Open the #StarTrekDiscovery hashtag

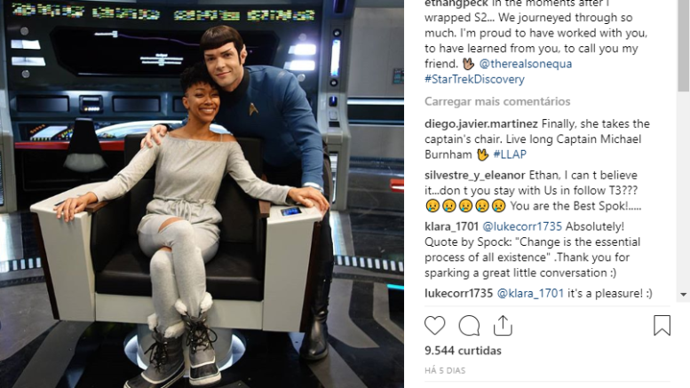pos(474,79)
